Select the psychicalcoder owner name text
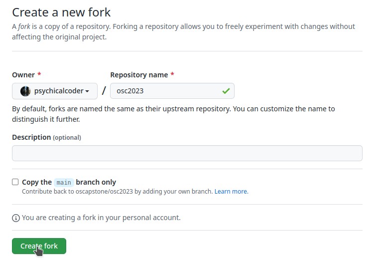Screen dimensions: 381x260 click(58, 91)
